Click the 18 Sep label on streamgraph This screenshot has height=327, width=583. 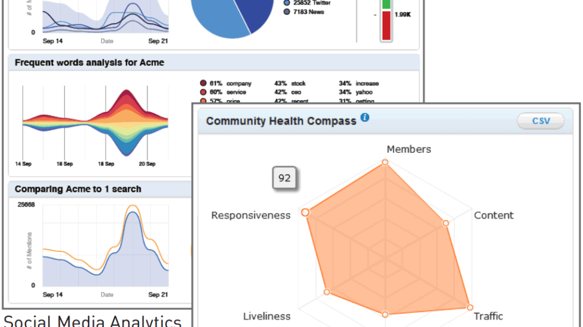point(106,164)
